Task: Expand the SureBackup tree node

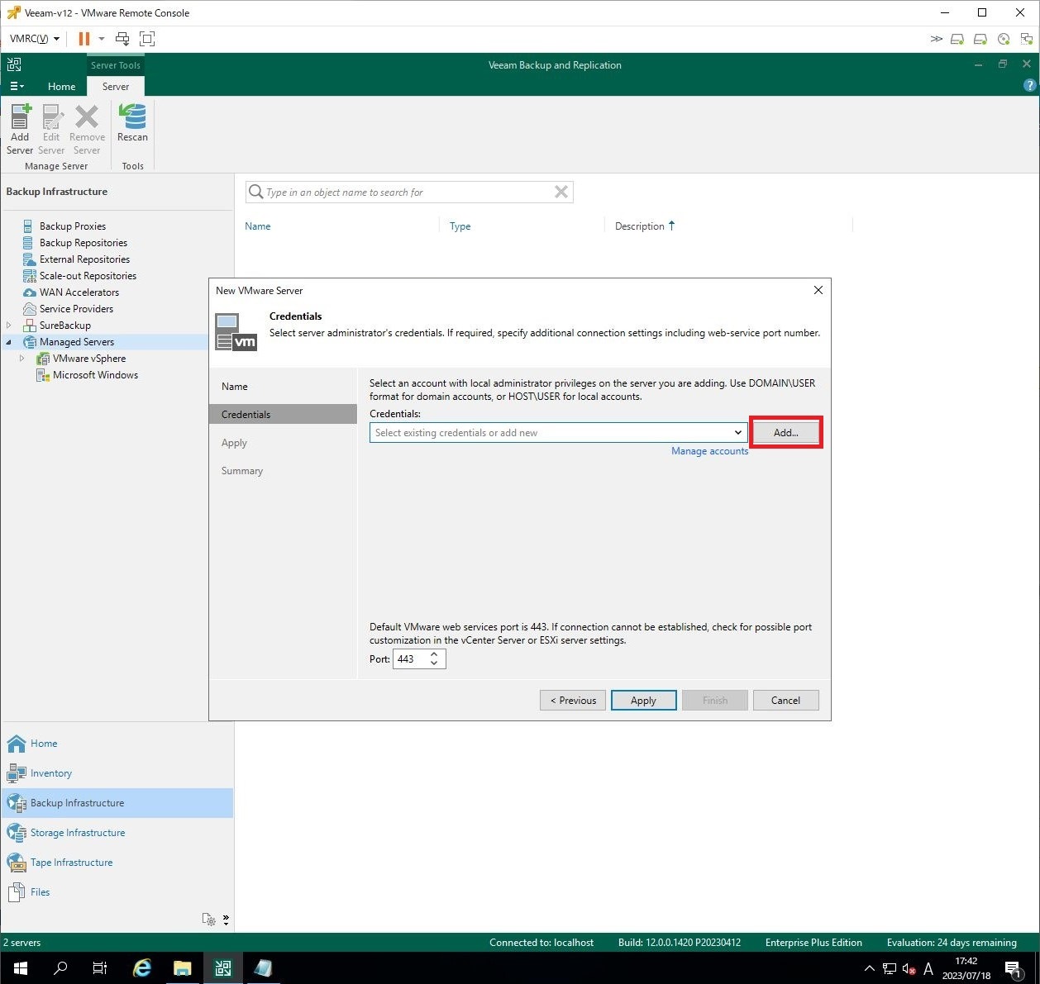Action: [9, 326]
